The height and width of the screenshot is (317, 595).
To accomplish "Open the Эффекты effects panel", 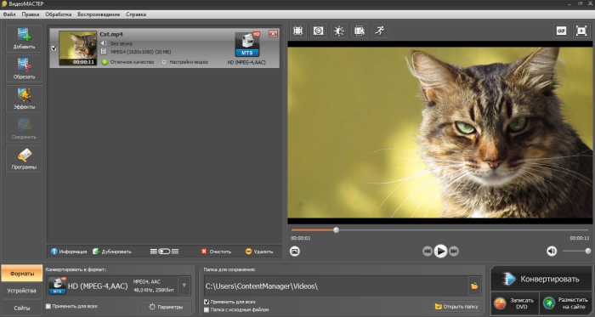I will point(24,99).
